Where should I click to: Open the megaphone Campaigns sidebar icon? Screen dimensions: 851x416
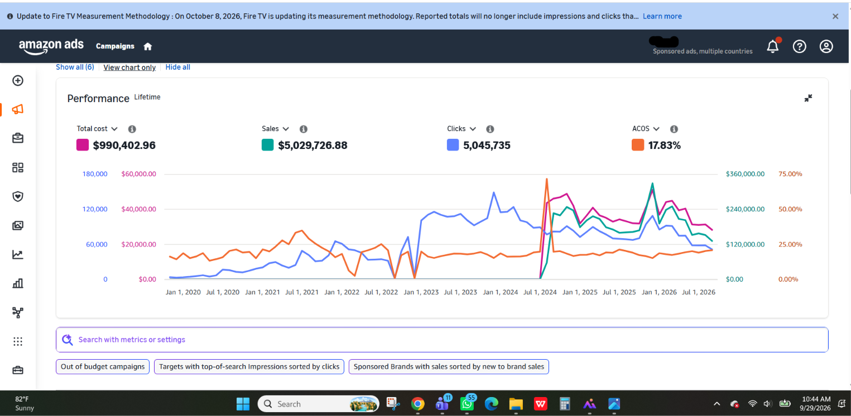click(18, 109)
